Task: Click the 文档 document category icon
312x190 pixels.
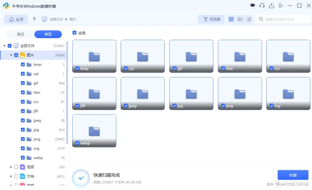Action: coord(23,176)
